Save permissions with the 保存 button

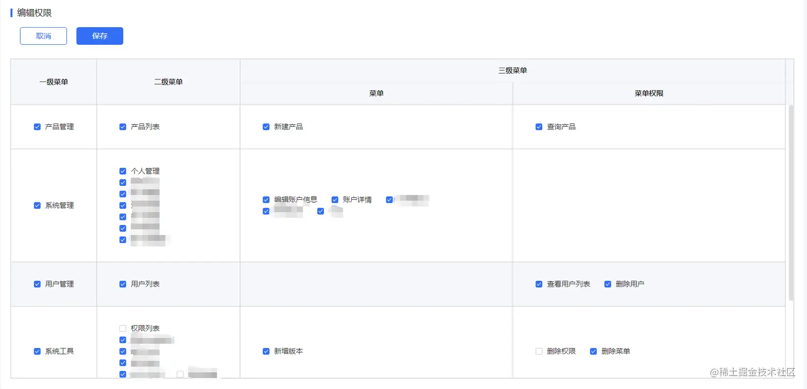pos(100,36)
